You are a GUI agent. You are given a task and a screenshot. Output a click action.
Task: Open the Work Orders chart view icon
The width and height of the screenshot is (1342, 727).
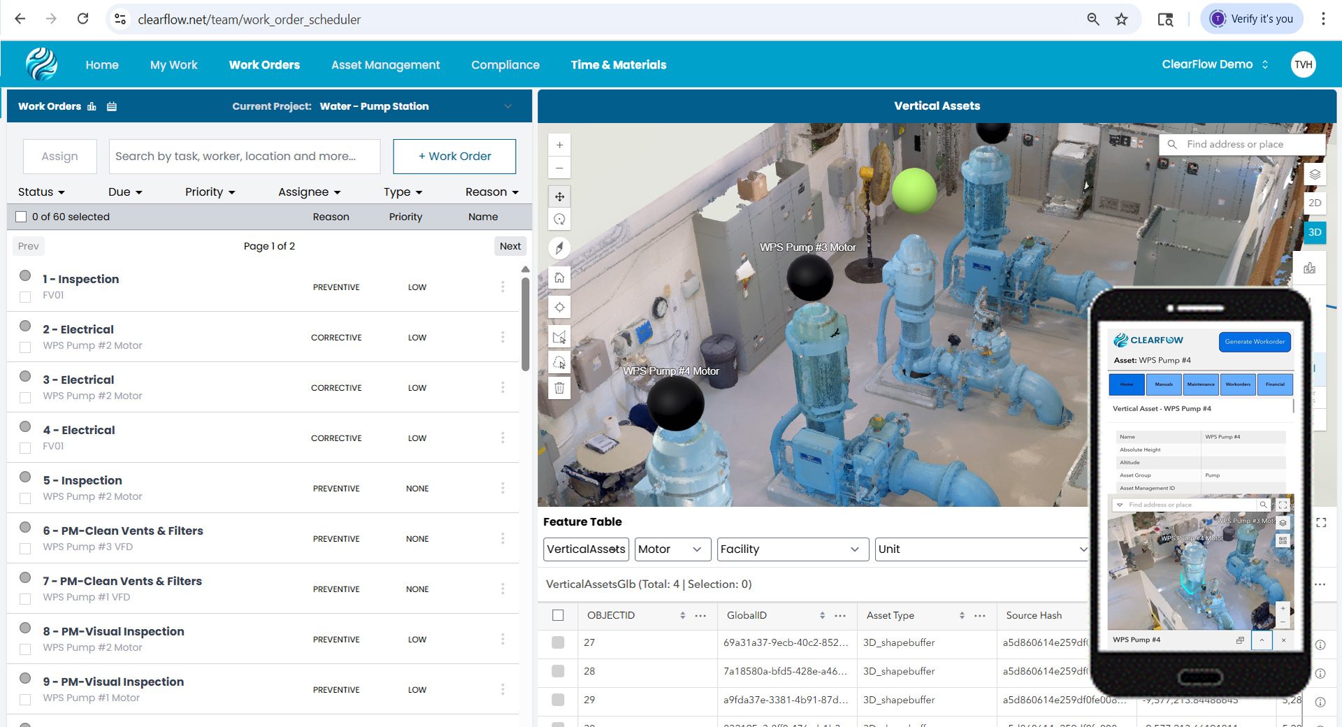coord(92,106)
